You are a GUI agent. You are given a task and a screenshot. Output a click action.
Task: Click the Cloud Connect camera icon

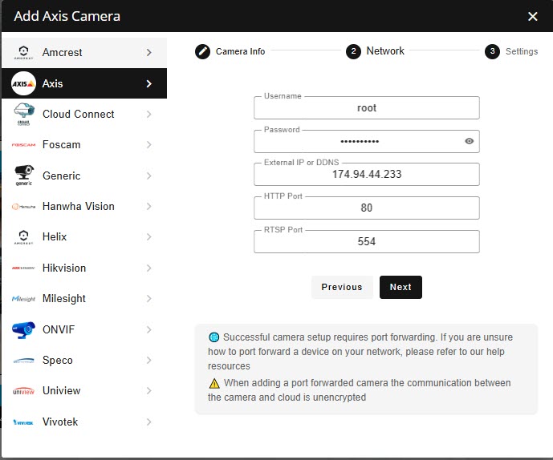[x=24, y=115]
